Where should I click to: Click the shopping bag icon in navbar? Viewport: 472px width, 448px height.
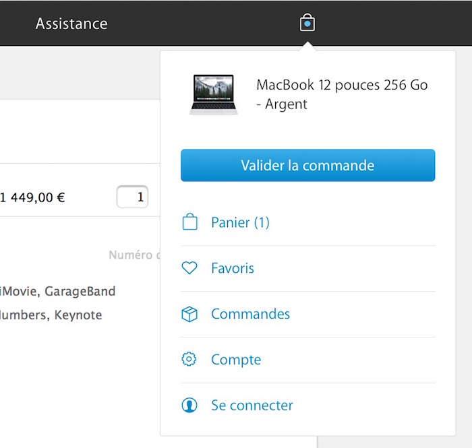click(x=307, y=22)
